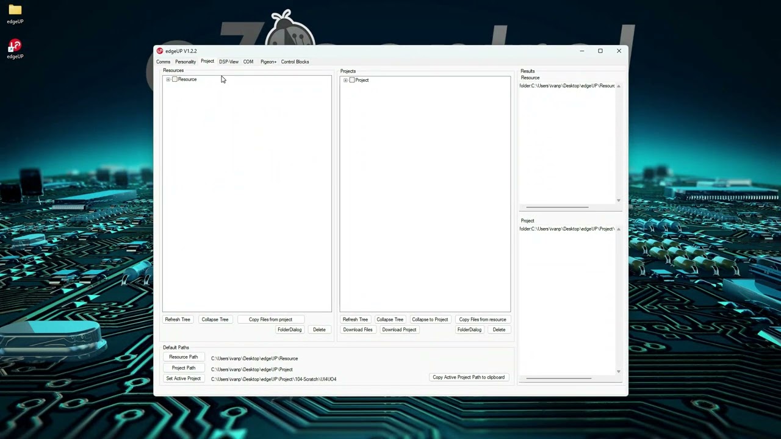The width and height of the screenshot is (781, 439).
Task: Refresh the Resources tree
Action: point(178,319)
